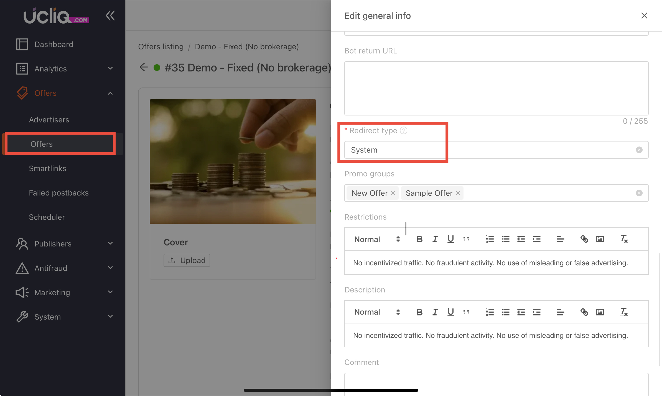Image resolution: width=662 pixels, height=396 pixels.
Task: Click the Publishers people icon
Action: [22, 244]
